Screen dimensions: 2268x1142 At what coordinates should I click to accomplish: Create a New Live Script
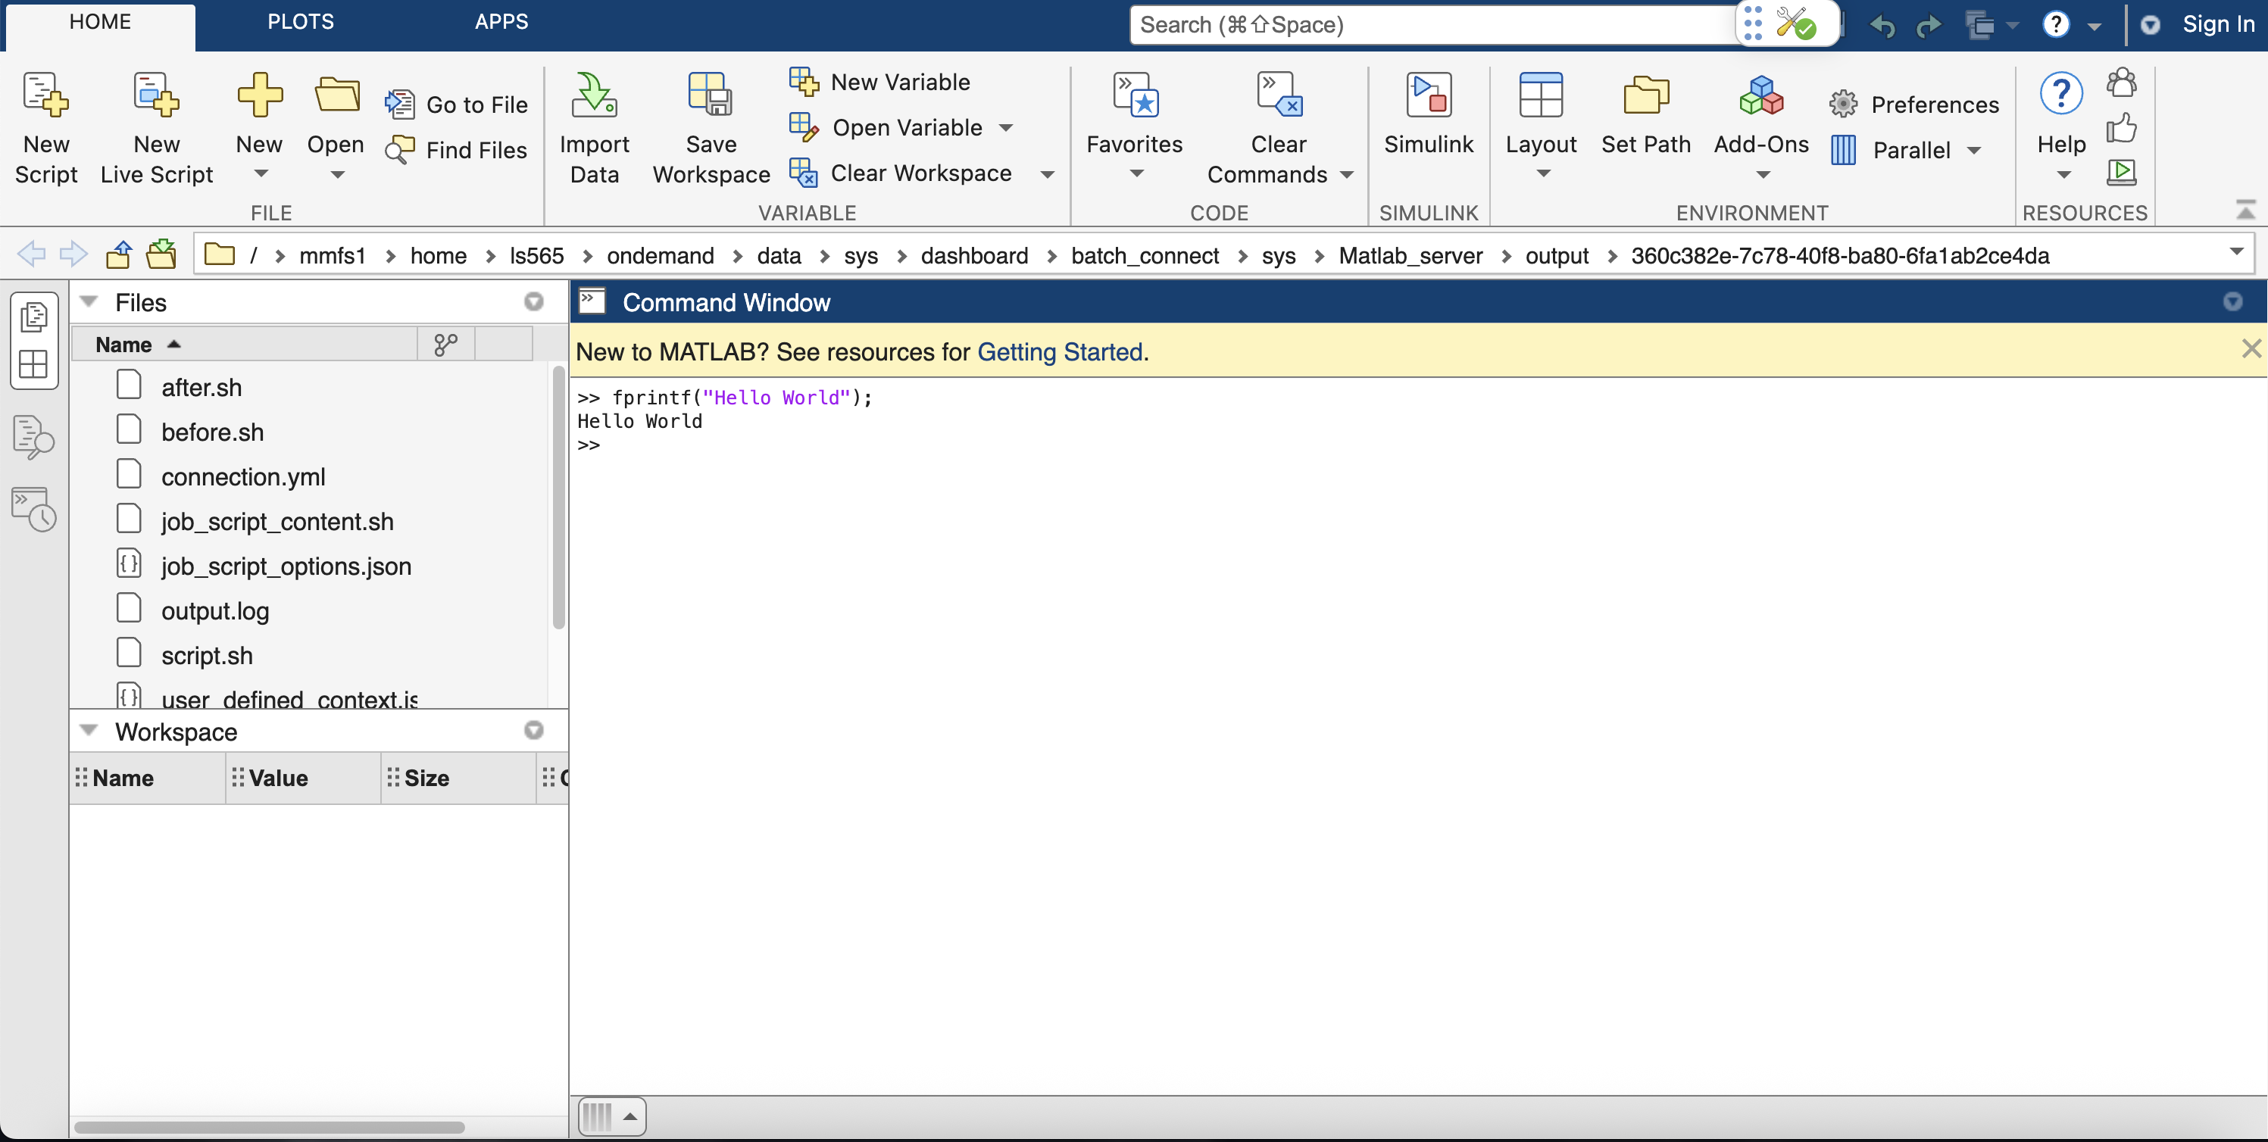(x=157, y=128)
